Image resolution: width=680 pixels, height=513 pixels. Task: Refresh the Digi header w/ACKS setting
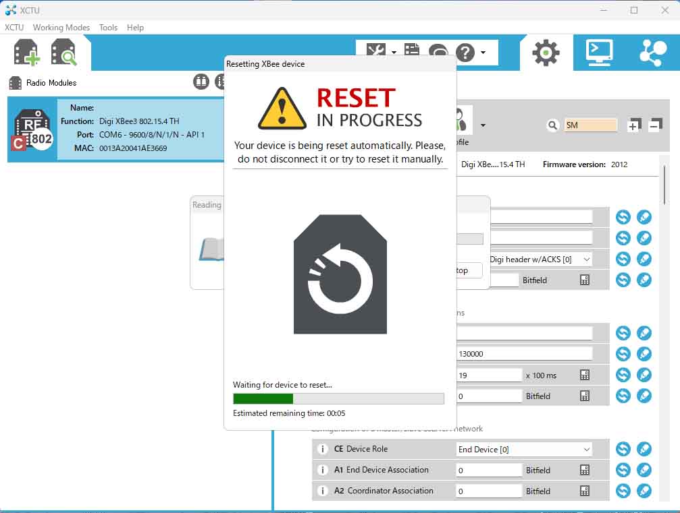pyautogui.click(x=623, y=259)
